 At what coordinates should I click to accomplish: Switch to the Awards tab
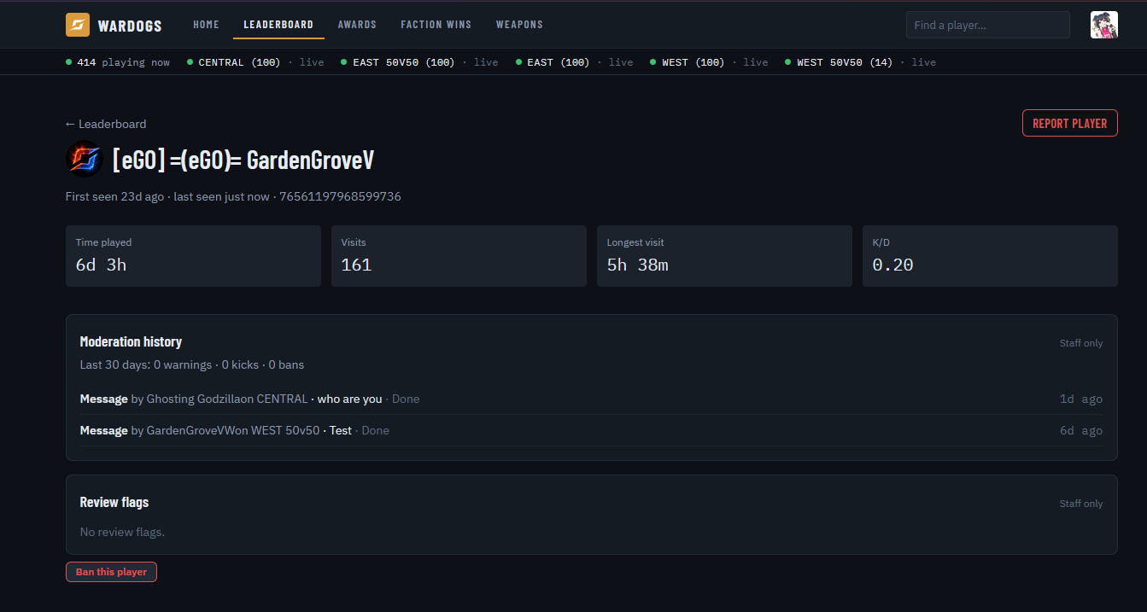point(357,25)
